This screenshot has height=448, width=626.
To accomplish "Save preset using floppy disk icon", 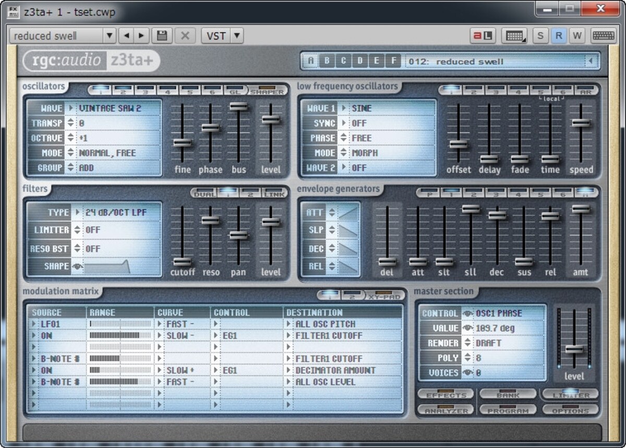I will tap(162, 36).
